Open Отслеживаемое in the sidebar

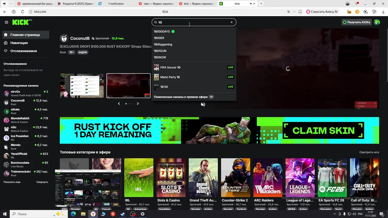25,51
